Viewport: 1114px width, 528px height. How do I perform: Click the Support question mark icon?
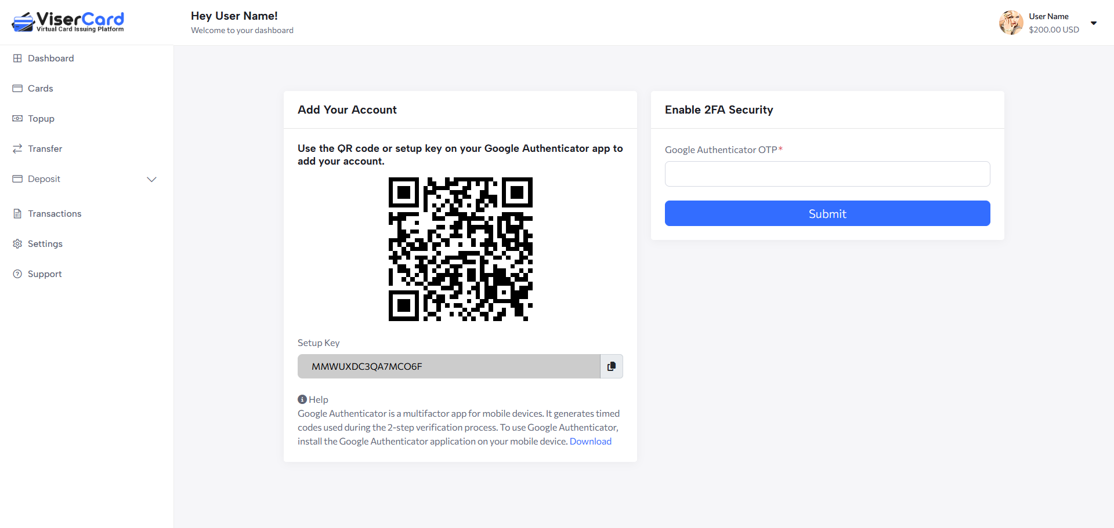click(17, 274)
